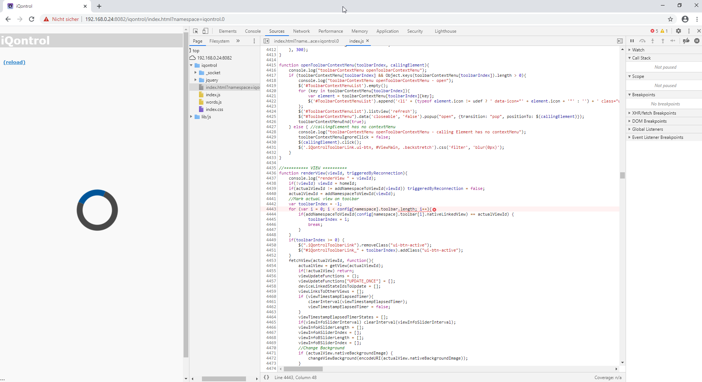The image size is (702, 382).
Task: Close the iQontrol browser tab
Action: pyautogui.click(x=85, y=6)
